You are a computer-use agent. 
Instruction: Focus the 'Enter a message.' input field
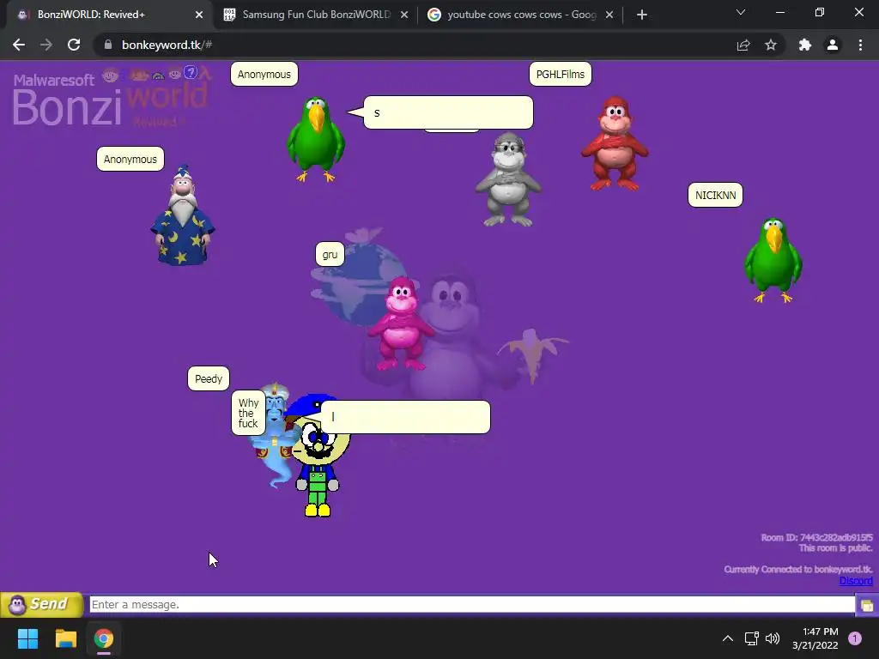coord(472,605)
